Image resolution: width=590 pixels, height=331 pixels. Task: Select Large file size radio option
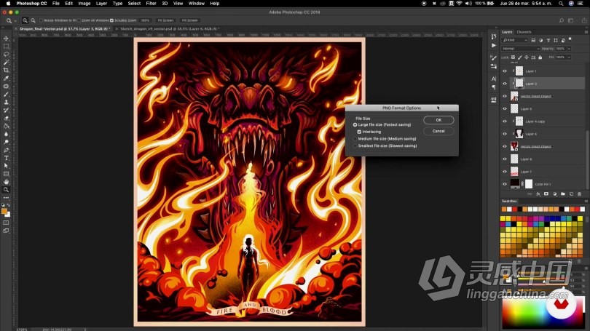tap(355, 124)
